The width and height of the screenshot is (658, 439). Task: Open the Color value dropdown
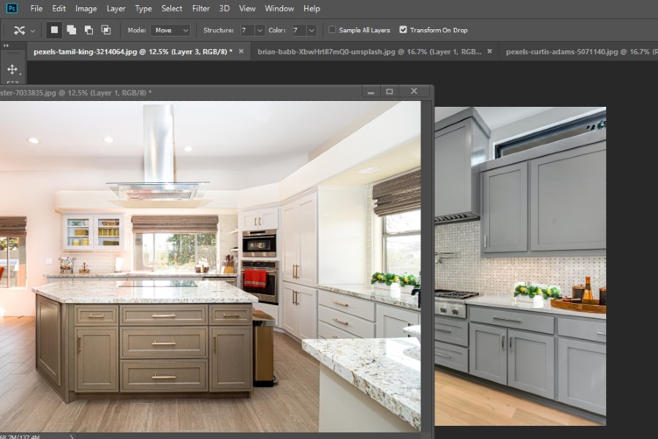[310, 30]
